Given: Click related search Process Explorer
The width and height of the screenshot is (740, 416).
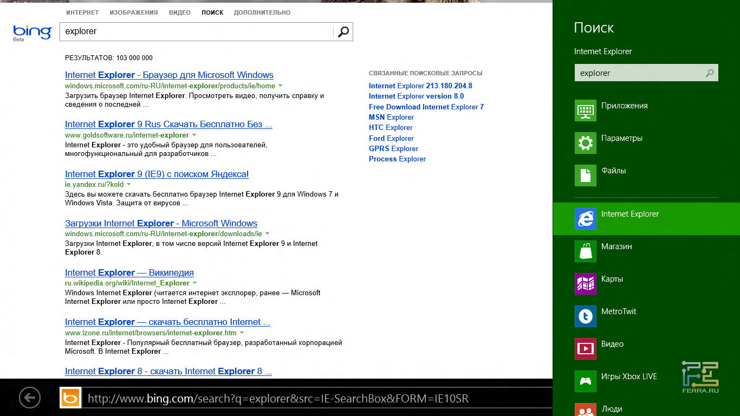Looking at the screenshot, I should click(397, 159).
